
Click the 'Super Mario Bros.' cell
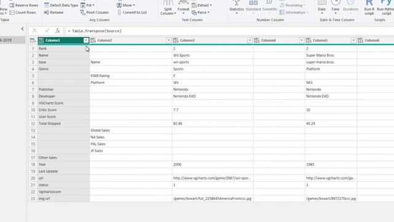tap(331, 55)
